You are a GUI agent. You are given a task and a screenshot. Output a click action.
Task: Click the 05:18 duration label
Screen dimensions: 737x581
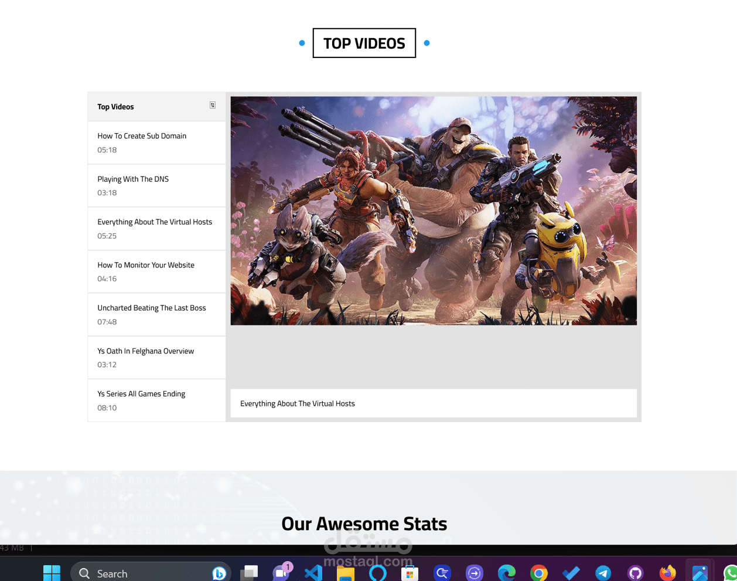(x=107, y=150)
